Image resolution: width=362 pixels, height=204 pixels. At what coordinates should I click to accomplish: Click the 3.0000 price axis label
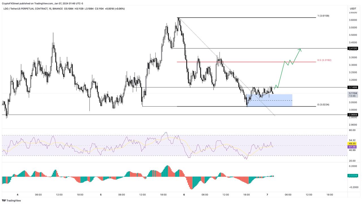point(353,110)
